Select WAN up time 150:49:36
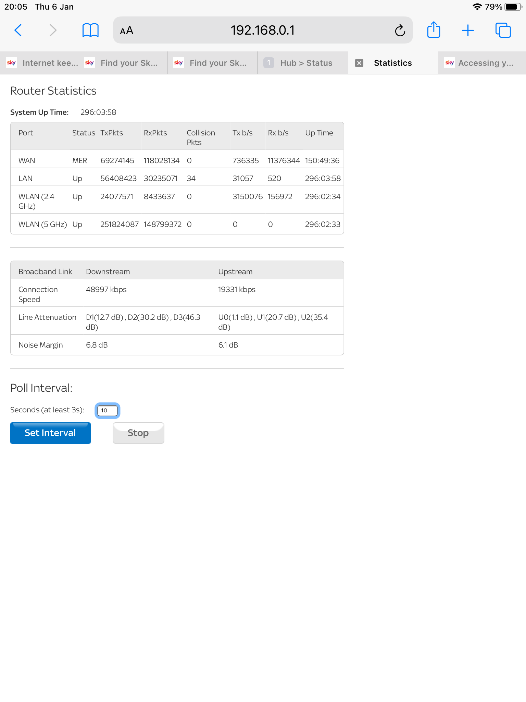Viewport: 526px width, 702px height. (x=322, y=161)
